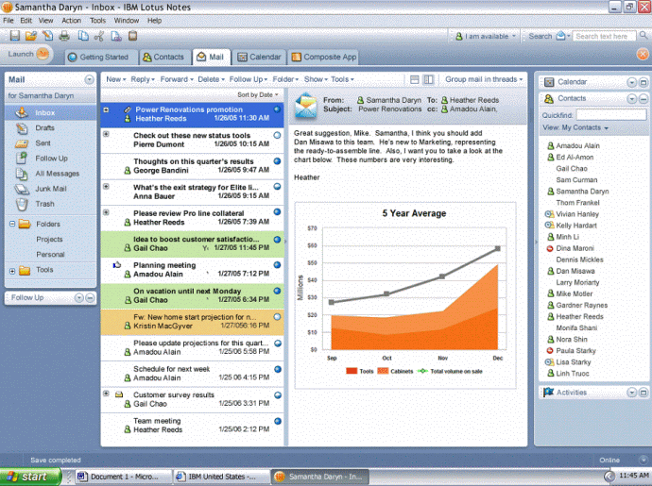Click the Calendar panel icon in sidebar

click(x=549, y=82)
